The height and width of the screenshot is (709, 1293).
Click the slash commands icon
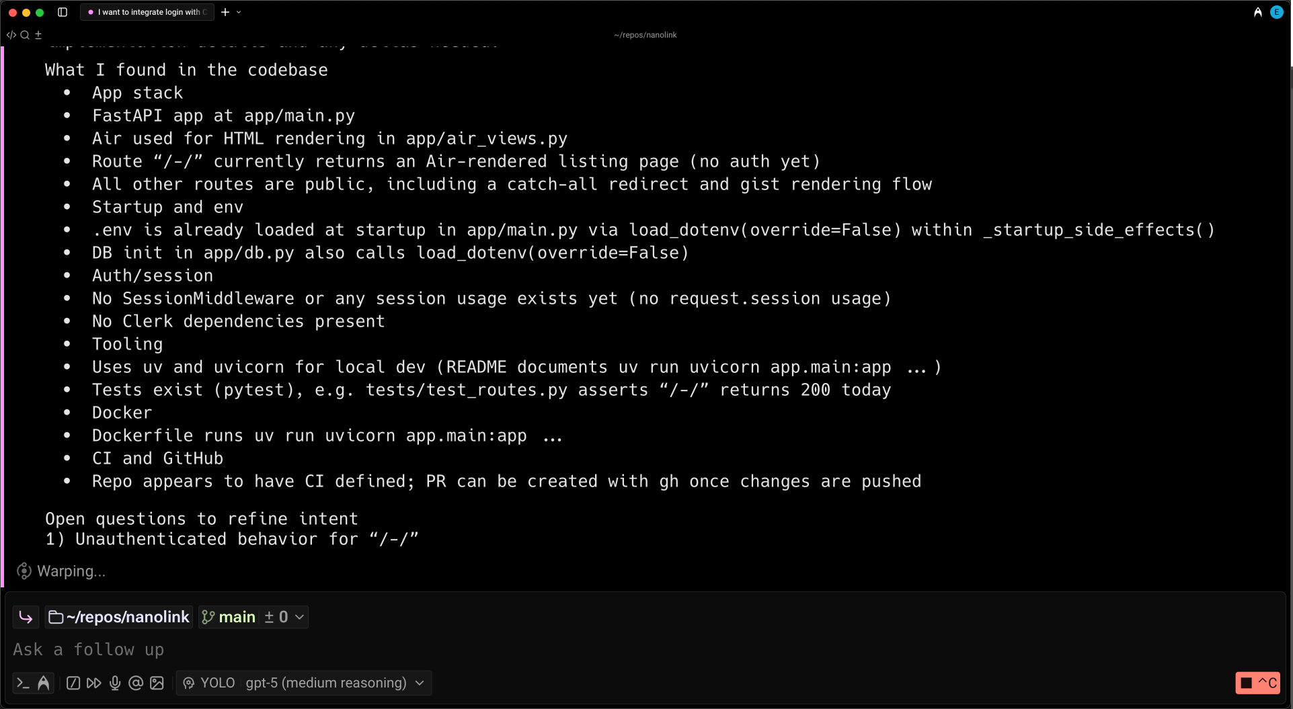[x=73, y=683]
